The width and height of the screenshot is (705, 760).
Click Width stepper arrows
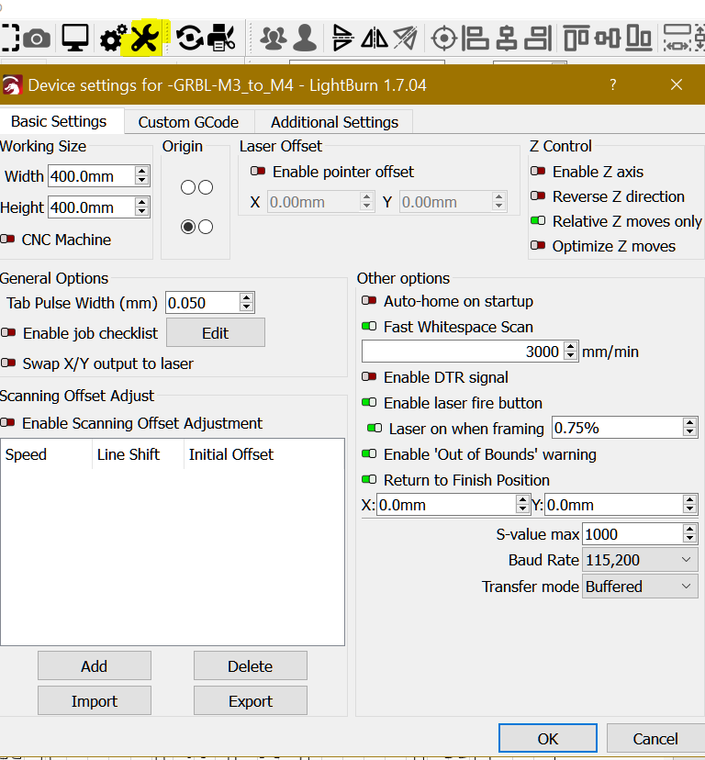pyautogui.click(x=141, y=175)
